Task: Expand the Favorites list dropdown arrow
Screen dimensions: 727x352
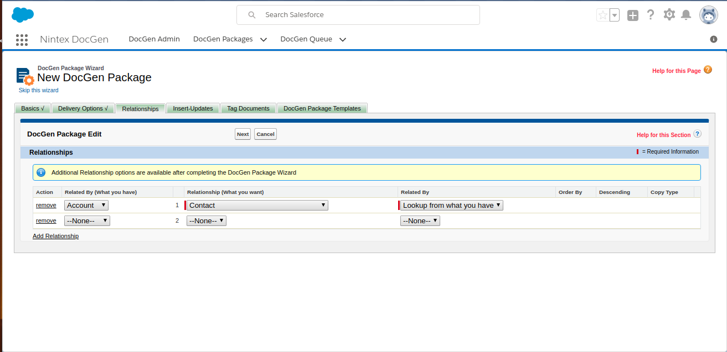Action: tap(615, 15)
